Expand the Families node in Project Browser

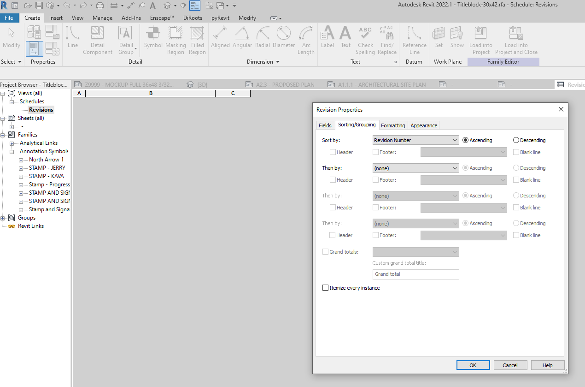tap(3, 135)
